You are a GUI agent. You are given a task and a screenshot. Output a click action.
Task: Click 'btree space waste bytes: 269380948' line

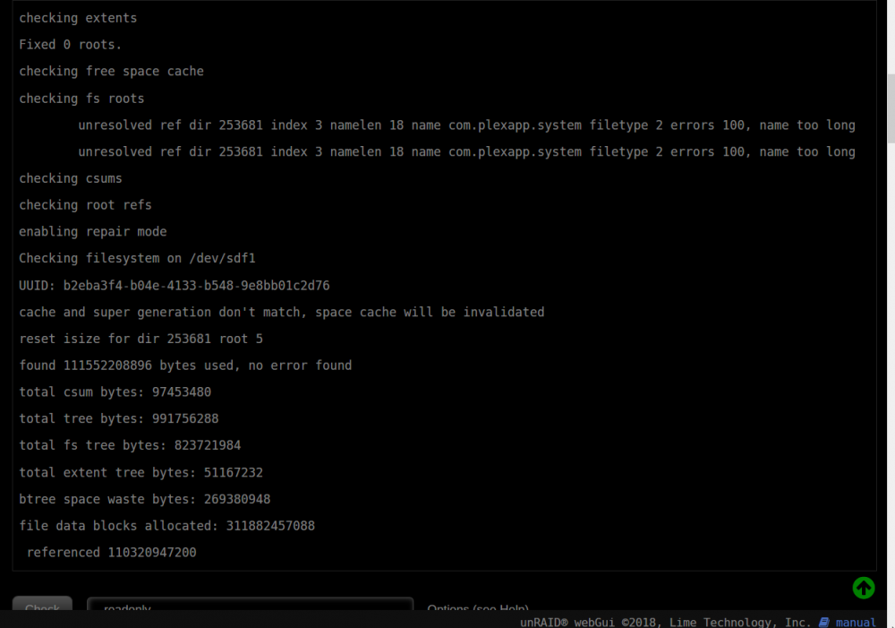tap(145, 499)
